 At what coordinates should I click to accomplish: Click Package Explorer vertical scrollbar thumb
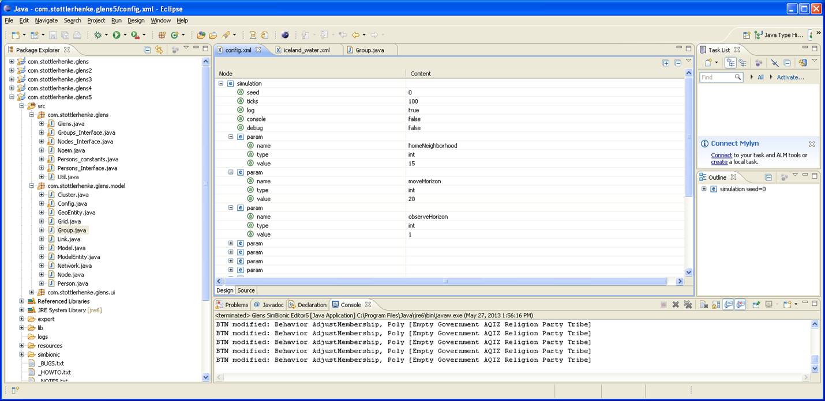(x=206, y=183)
